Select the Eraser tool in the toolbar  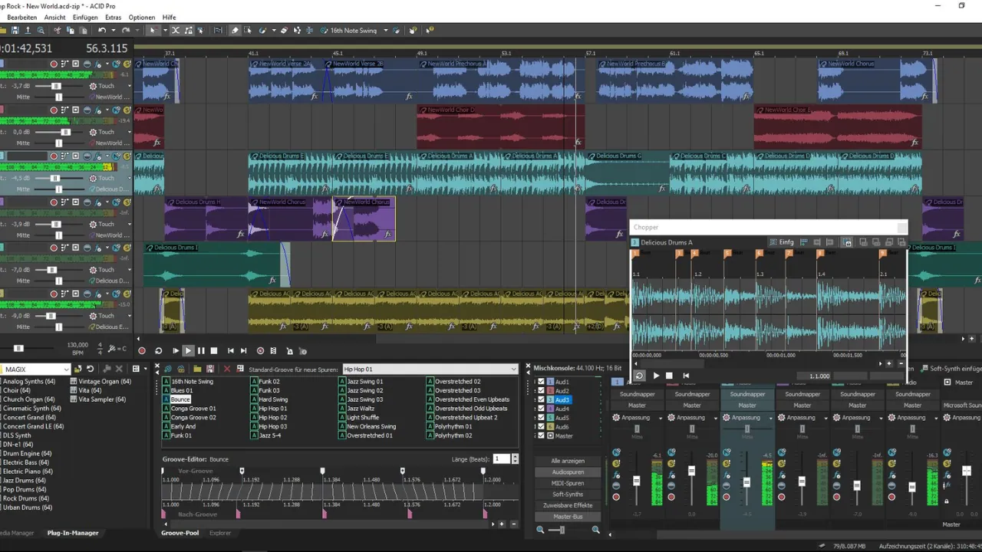(x=284, y=31)
